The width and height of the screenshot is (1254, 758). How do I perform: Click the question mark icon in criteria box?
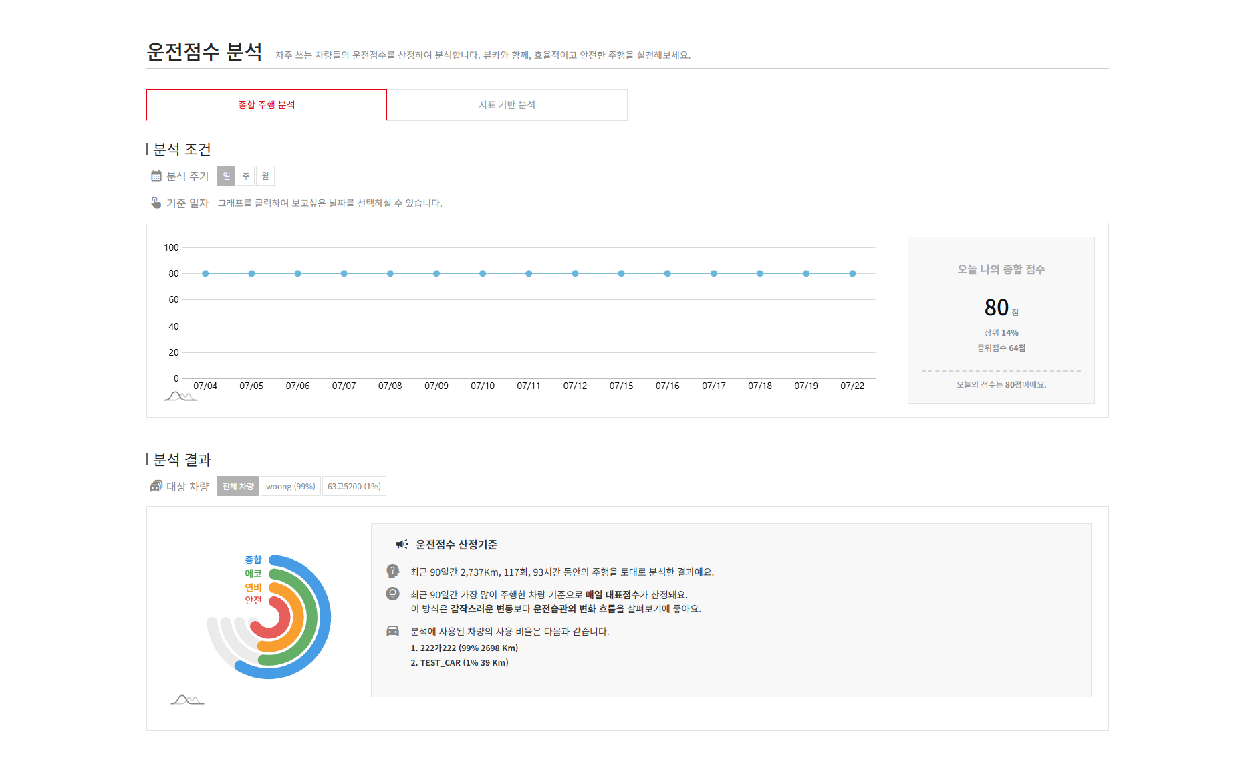(393, 571)
